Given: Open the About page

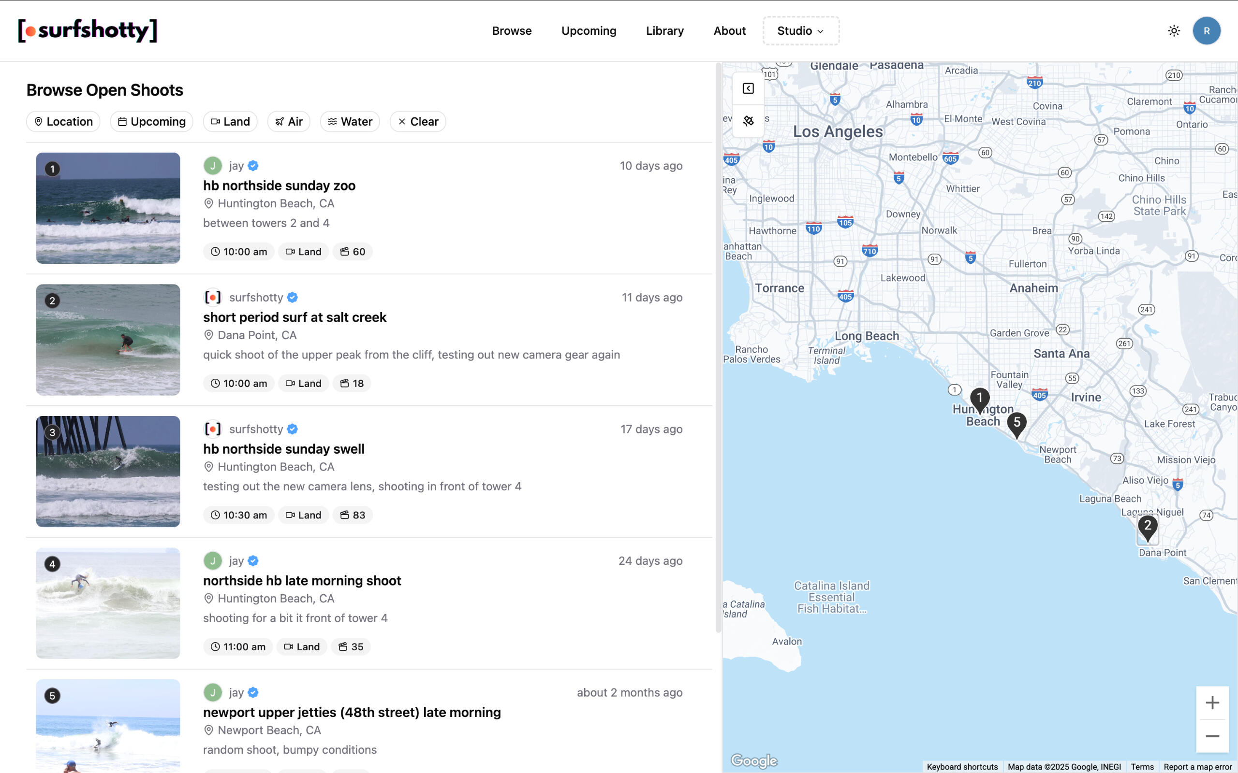Looking at the screenshot, I should coord(729,30).
